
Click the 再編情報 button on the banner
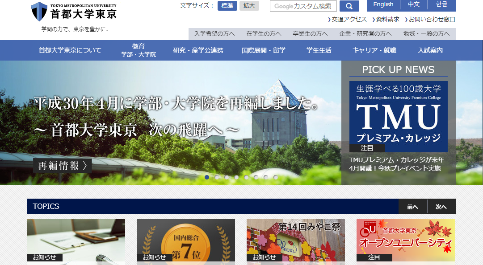click(63, 165)
